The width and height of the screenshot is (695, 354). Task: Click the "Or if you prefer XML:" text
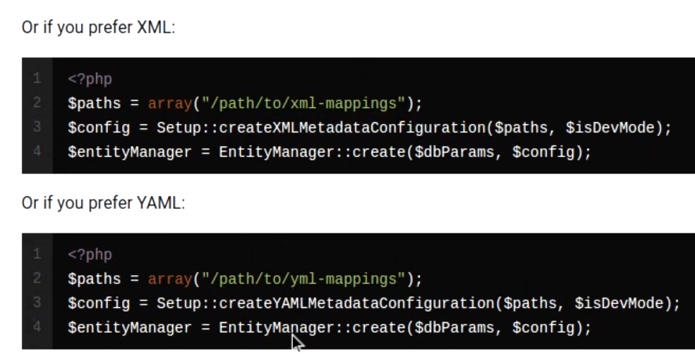[98, 28]
